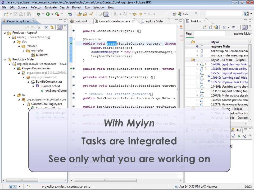Image resolution: width=254 pixels, height=190 pixels.
Task: Click the new task icon in status bar
Action: click(x=28, y=187)
